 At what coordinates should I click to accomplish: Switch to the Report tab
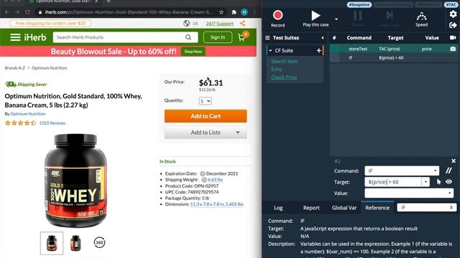click(x=311, y=208)
